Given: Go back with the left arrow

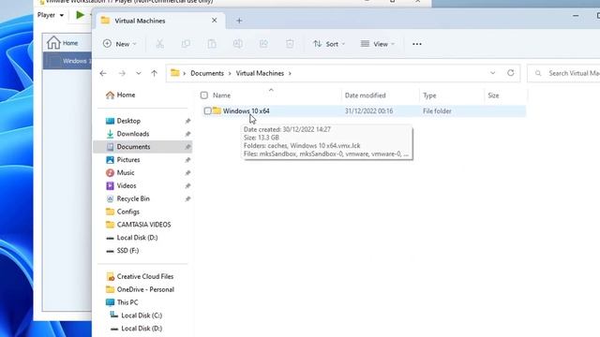Looking at the screenshot, I should coord(103,73).
